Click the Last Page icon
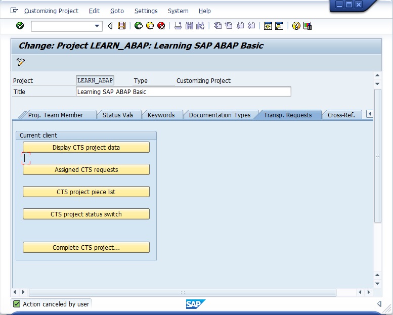Image resolution: width=393 pixels, height=315 pixels. [251, 26]
